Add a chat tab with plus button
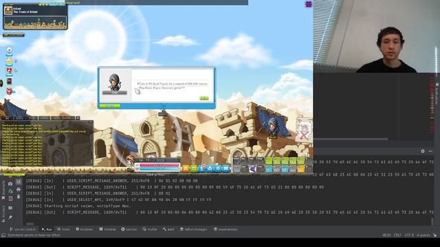440x247 pixels. tap(78, 118)
